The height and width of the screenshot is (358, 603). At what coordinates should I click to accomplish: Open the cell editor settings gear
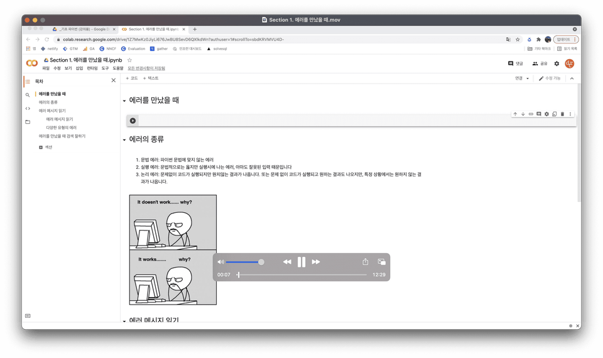point(546,114)
